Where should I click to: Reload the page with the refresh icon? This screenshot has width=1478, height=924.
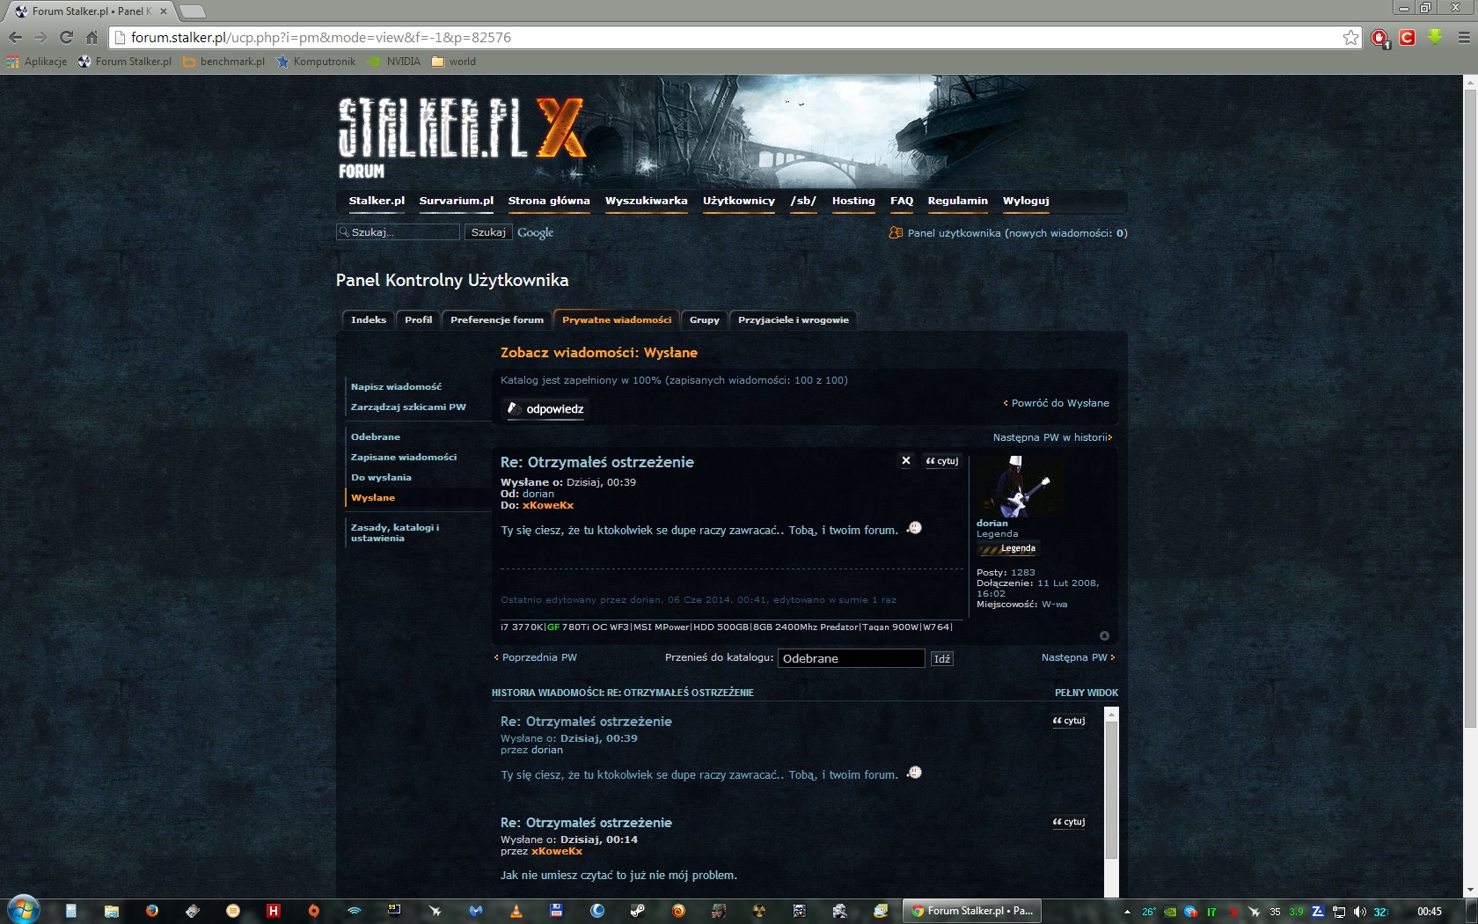66,37
